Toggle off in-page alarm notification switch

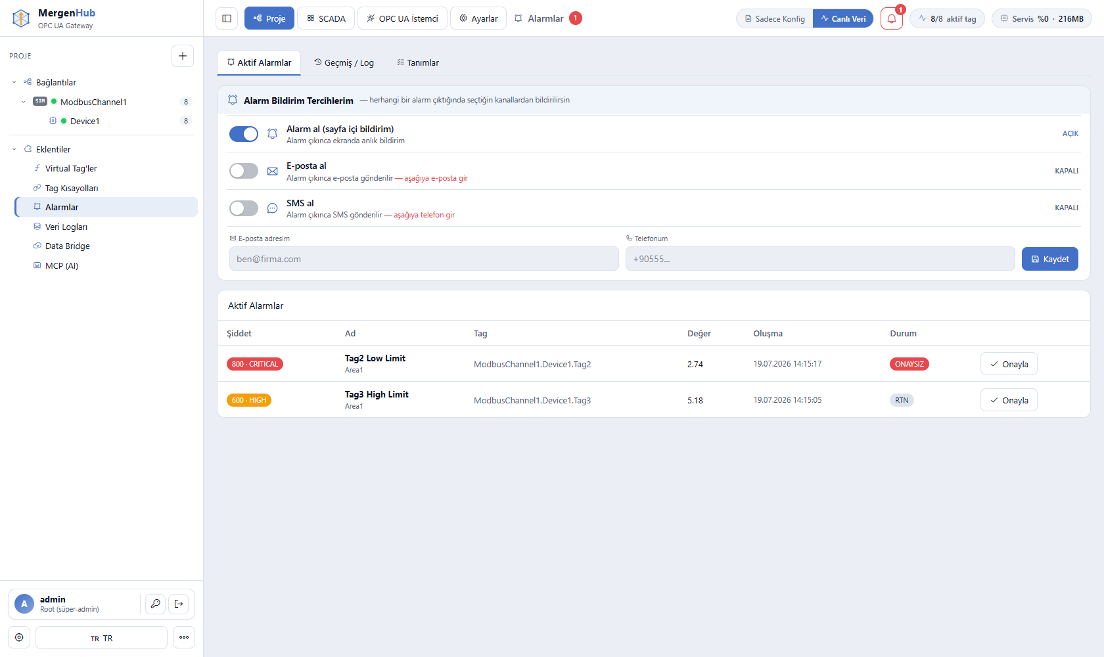pyautogui.click(x=244, y=134)
